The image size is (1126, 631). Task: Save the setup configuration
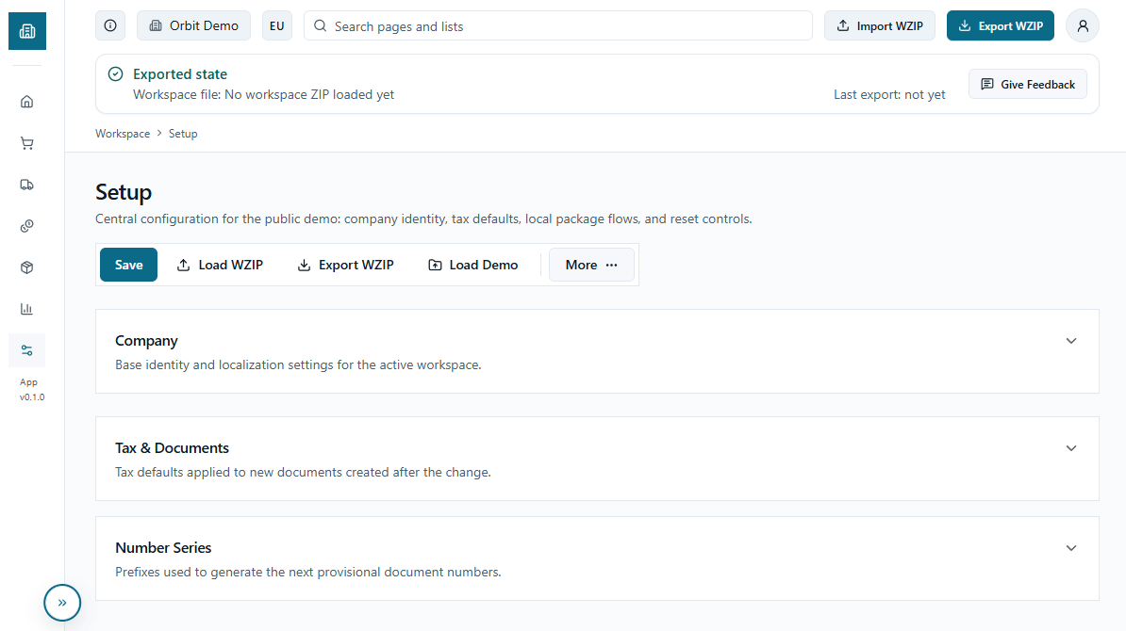(128, 265)
